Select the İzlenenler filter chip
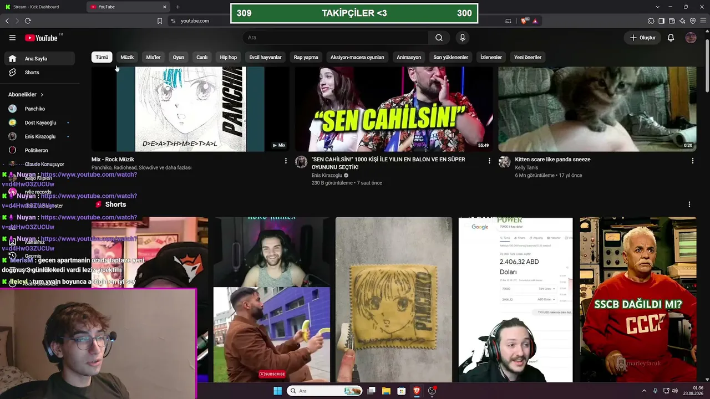 pyautogui.click(x=491, y=57)
